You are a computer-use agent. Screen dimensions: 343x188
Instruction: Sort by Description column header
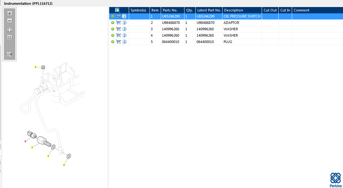(x=242, y=10)
